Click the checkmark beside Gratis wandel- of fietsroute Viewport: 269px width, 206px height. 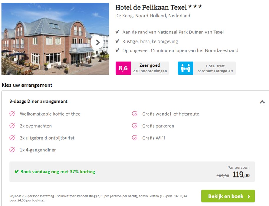pos(135,114)
